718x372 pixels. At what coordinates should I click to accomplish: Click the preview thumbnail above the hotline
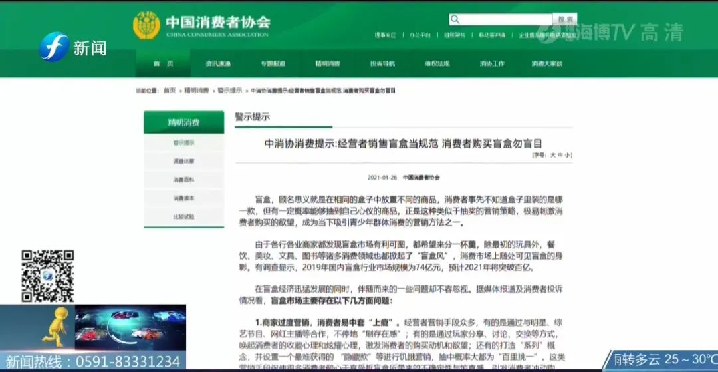pos(130,327)
